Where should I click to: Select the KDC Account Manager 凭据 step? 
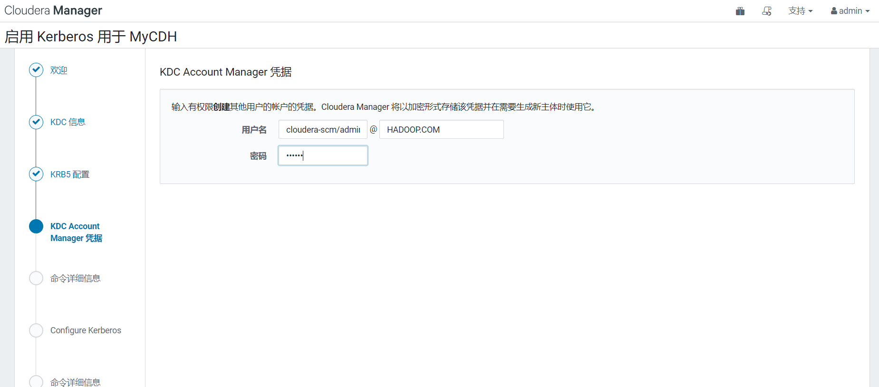click(x=76, y=232)
